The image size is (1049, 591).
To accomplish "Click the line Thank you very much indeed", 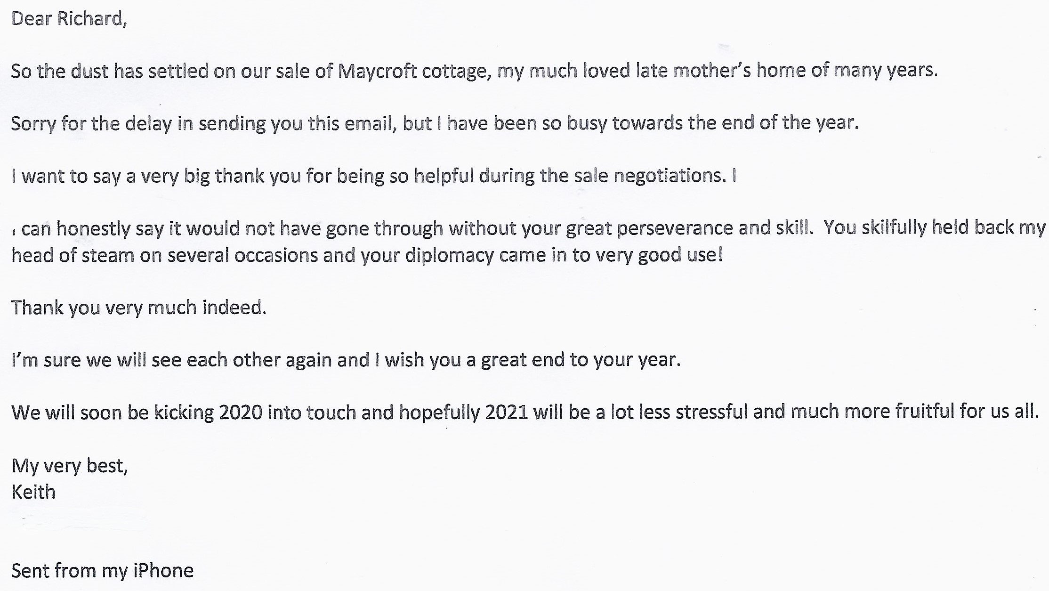I will pos(139,308).
